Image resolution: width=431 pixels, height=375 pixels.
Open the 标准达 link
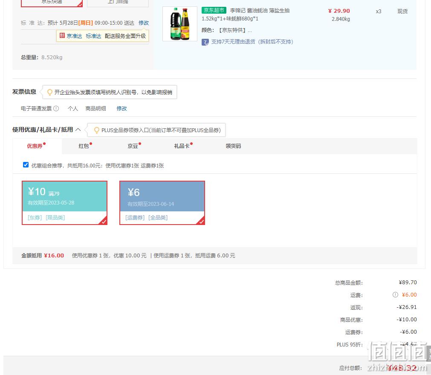93,36
